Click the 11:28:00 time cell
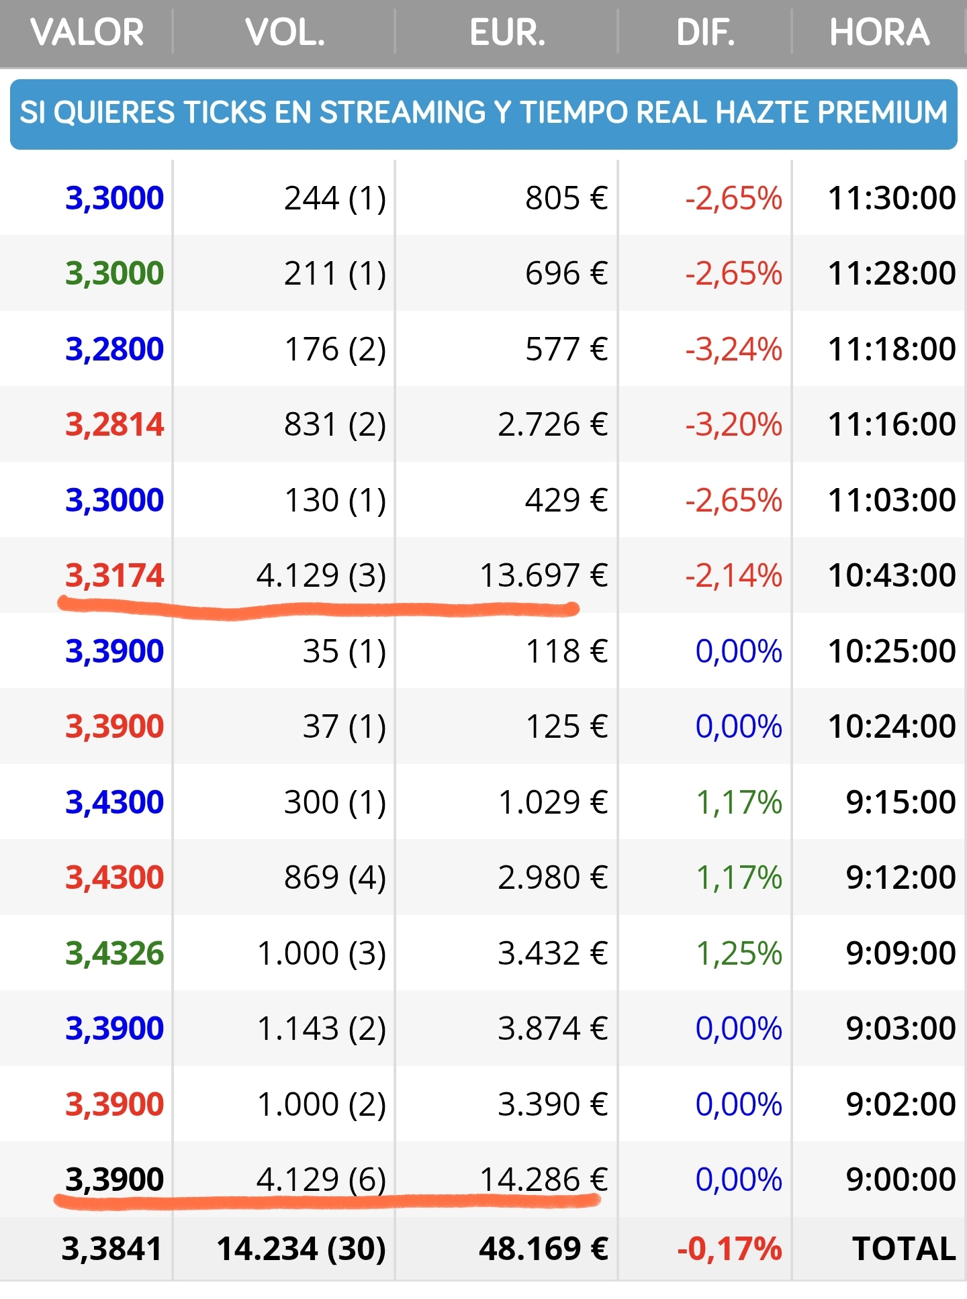967x1299 pixels. pyautogui.click(x=892, y=273)
